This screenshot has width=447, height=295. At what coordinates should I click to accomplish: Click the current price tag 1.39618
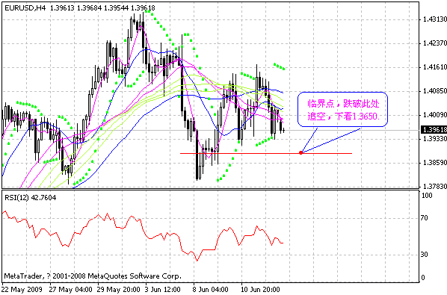tap(434, 130)
